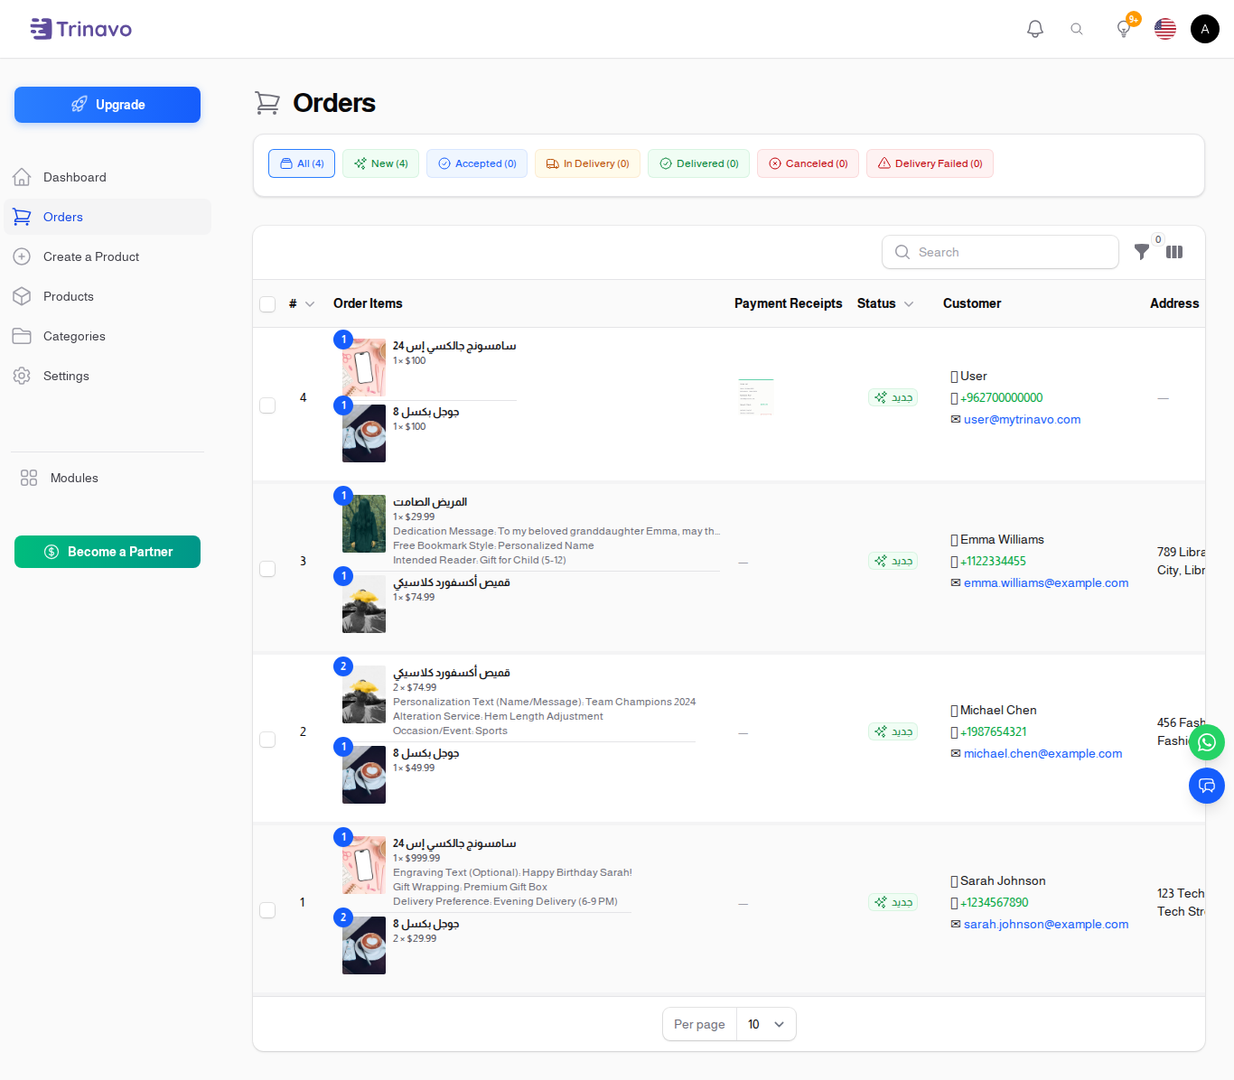Open WhatsApp chat floating button
Viewport: 1234px width, 1080px height.
coord(1207,743)
